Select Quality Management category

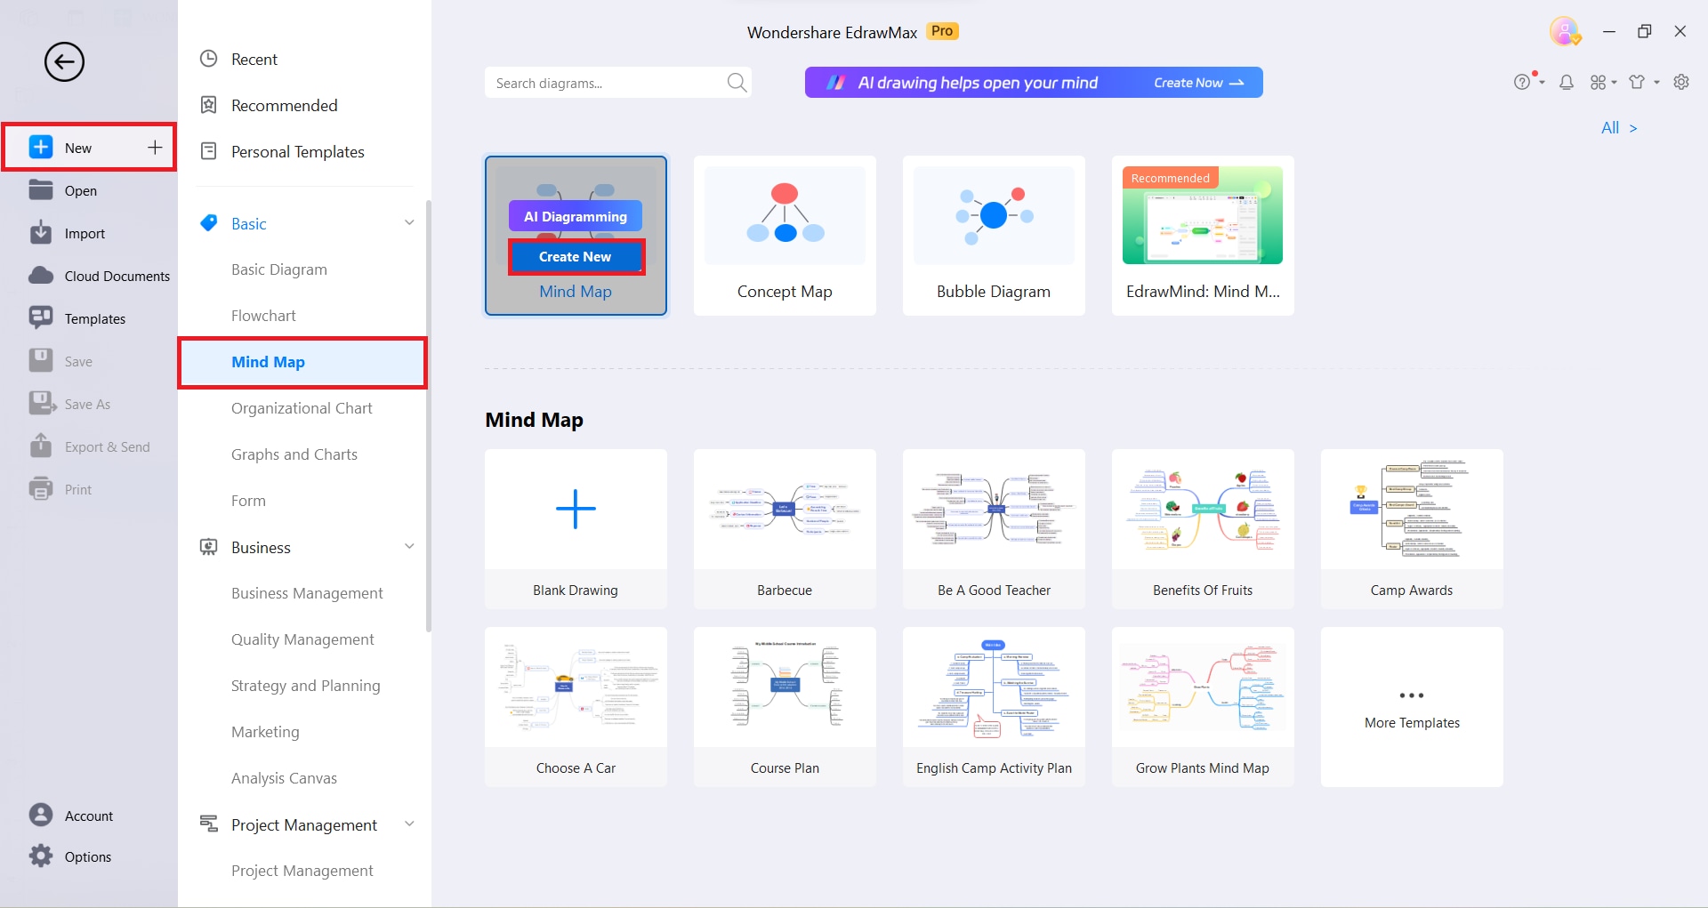point(302,639)
